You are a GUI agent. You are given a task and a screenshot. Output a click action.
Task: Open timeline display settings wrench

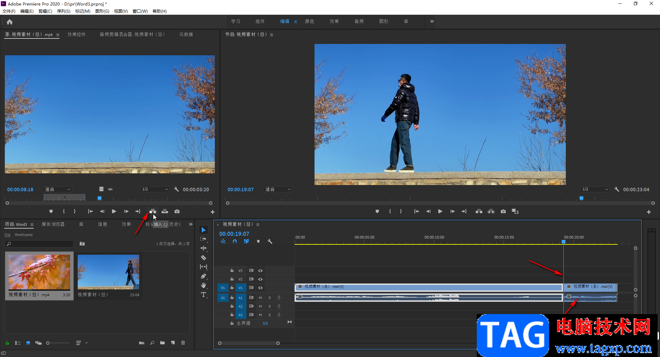pos(270,242)
